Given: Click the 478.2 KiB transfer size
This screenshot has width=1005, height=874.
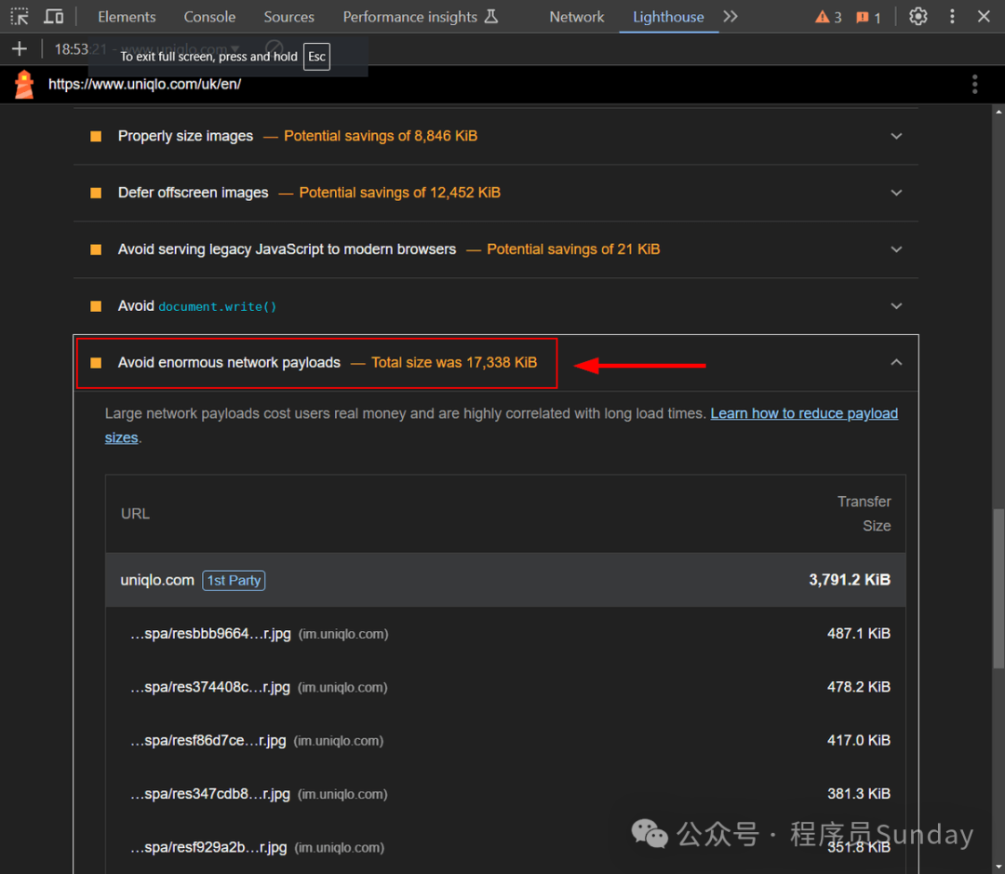Looking at the screenshot, I should tap(858, 687).
